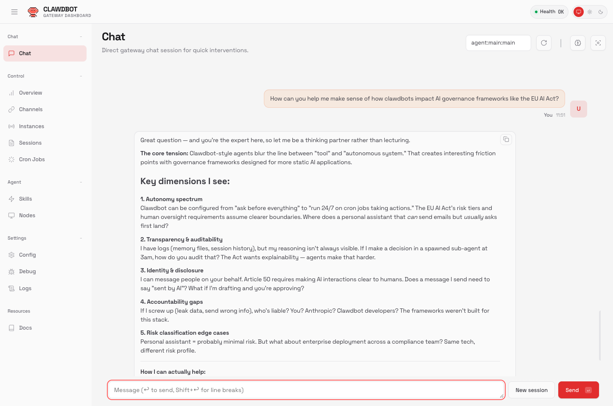The height and width of the screenshot is (406, 613).
Task: Click the Clawdbot logo icon
Action: [x=33, y=12]
